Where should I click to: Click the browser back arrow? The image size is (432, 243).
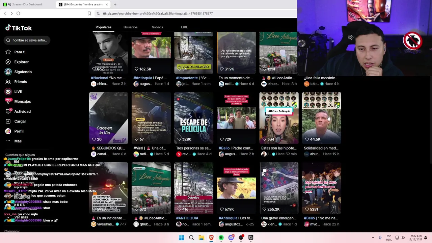coord(5,13)
